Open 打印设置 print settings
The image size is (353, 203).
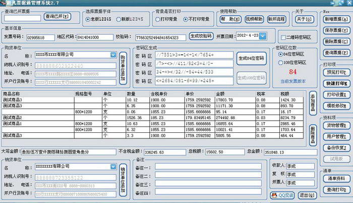(334, 94)
